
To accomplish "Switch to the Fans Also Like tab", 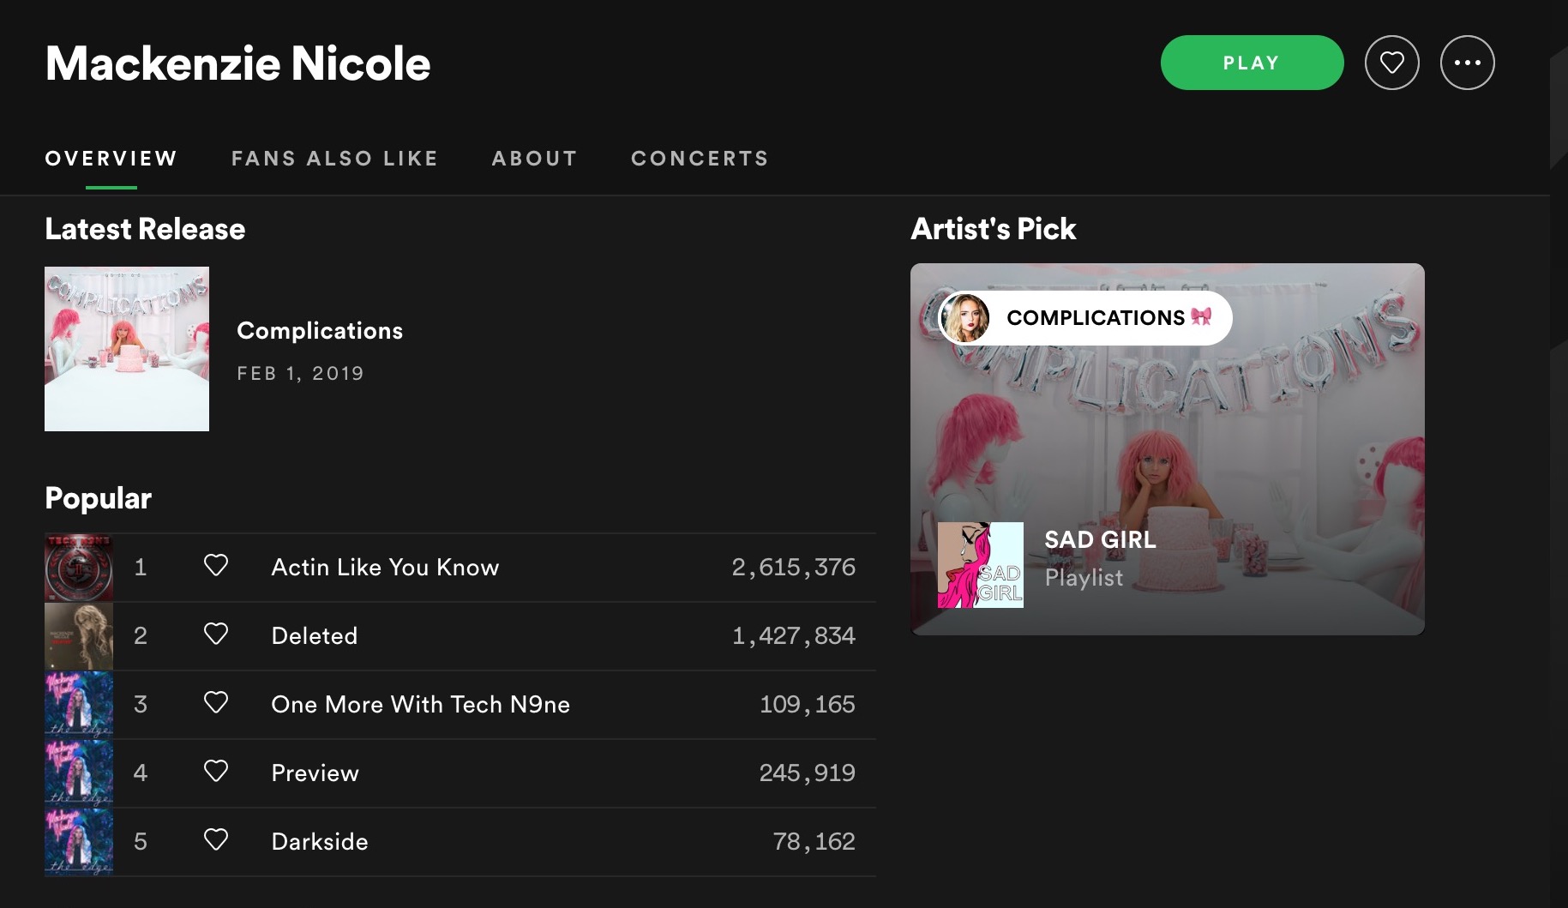I will pos(334,159).
